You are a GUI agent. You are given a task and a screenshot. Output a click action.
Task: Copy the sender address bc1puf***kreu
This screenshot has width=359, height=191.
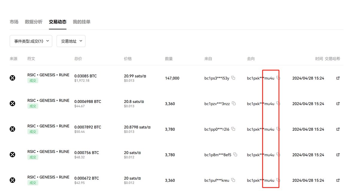coord(233,180)
